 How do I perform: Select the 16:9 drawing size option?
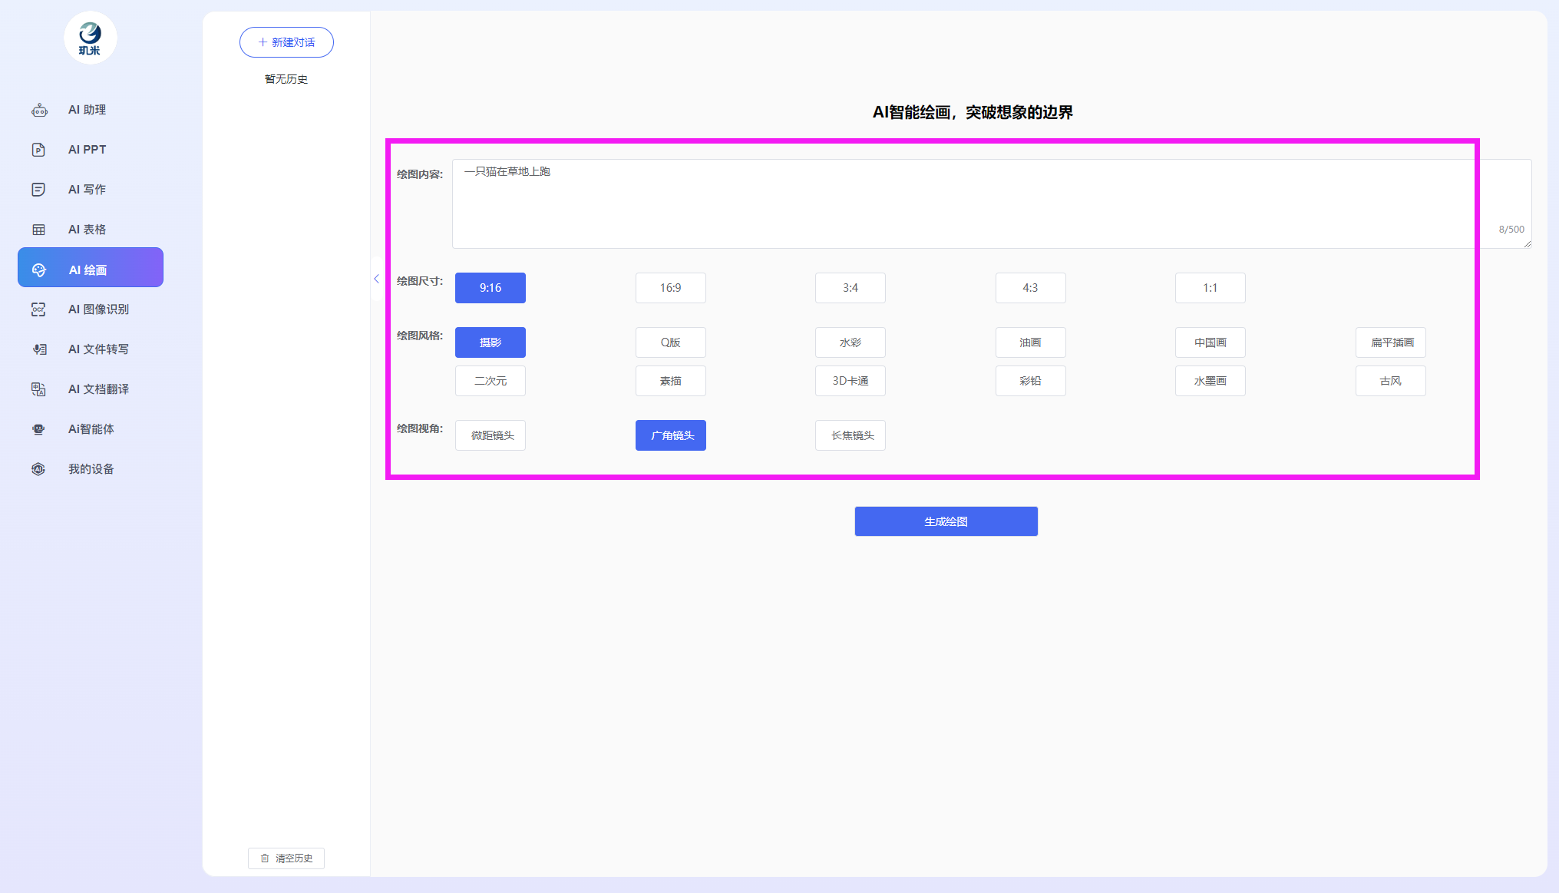[x=670, y=288]
